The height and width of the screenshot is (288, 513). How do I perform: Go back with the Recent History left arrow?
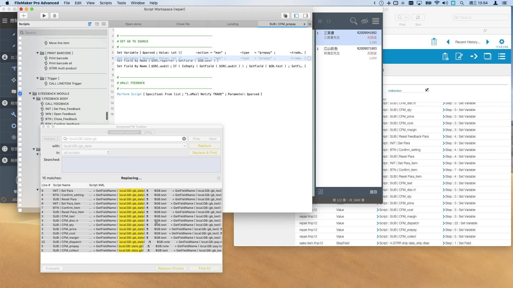(448, 42)
